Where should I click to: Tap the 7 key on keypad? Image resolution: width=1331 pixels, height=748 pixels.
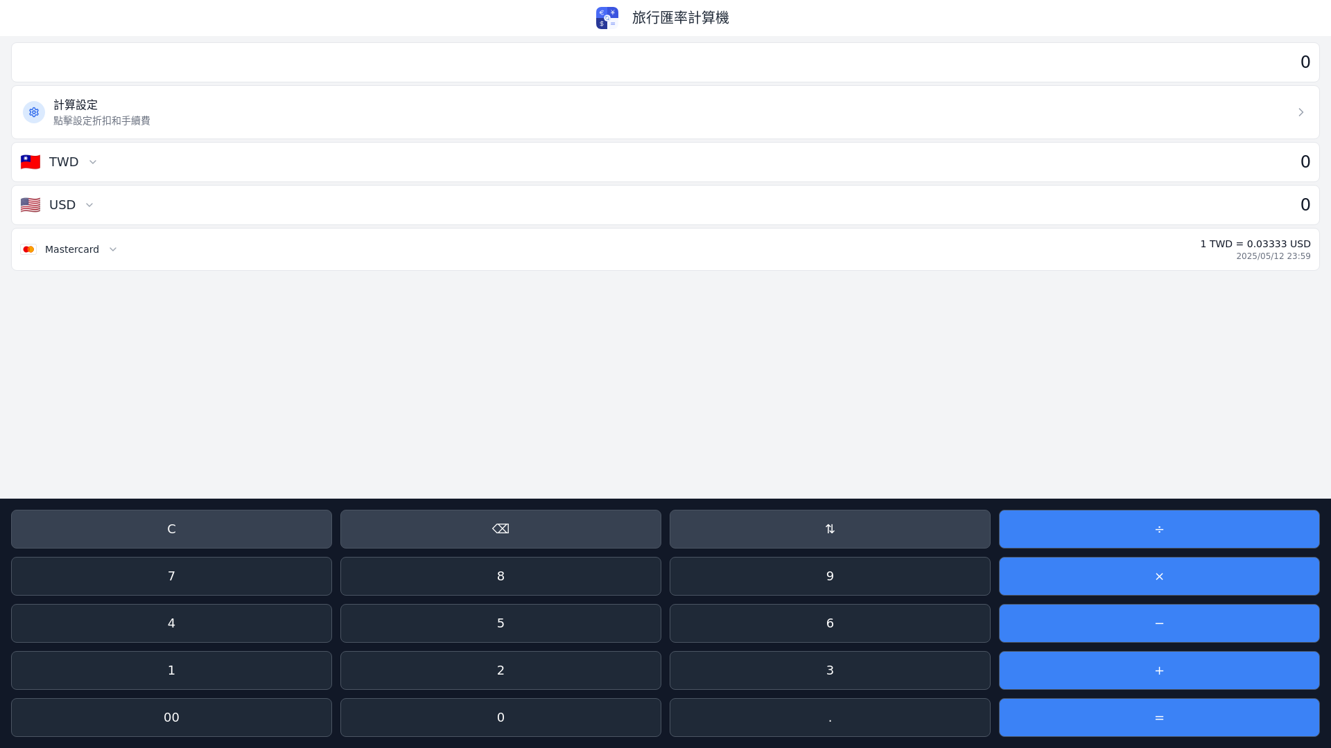pyautogui.click(x=171, y=576)
